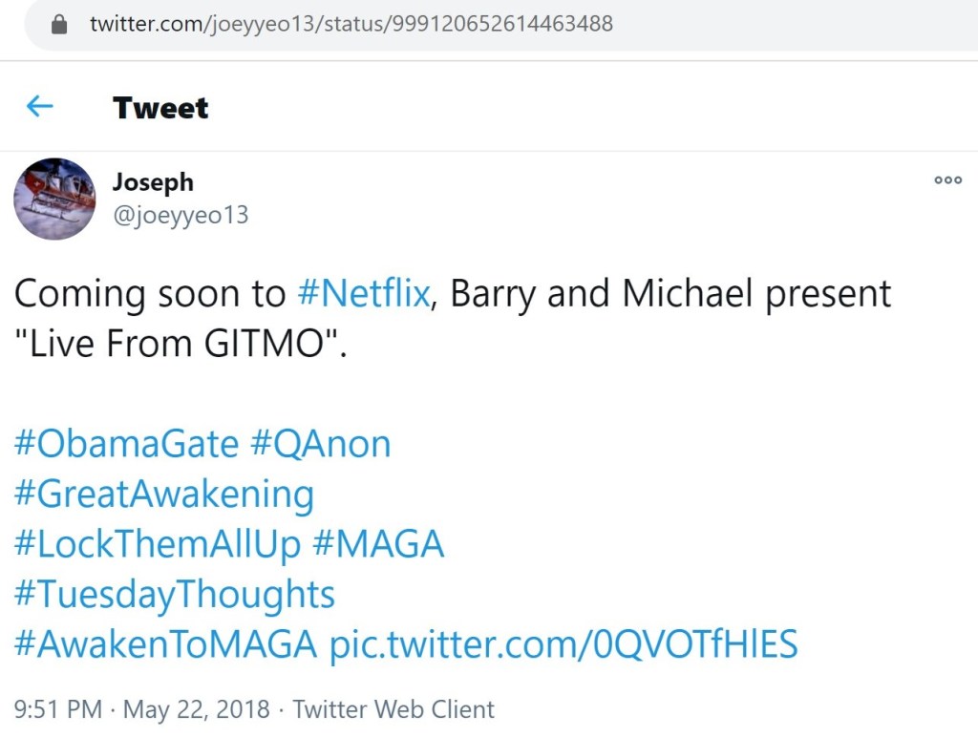Open the @joeyyeo13 handle link

click(181, 215)
